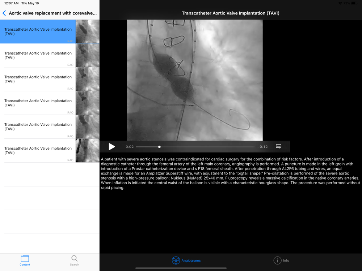Open the second TAVI video entry
The width and height of the screenshot is (362, 271).
point(38,55)
